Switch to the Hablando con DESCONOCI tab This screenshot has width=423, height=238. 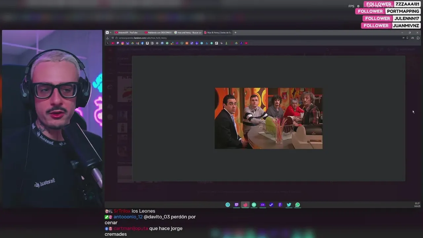[159, 32]
